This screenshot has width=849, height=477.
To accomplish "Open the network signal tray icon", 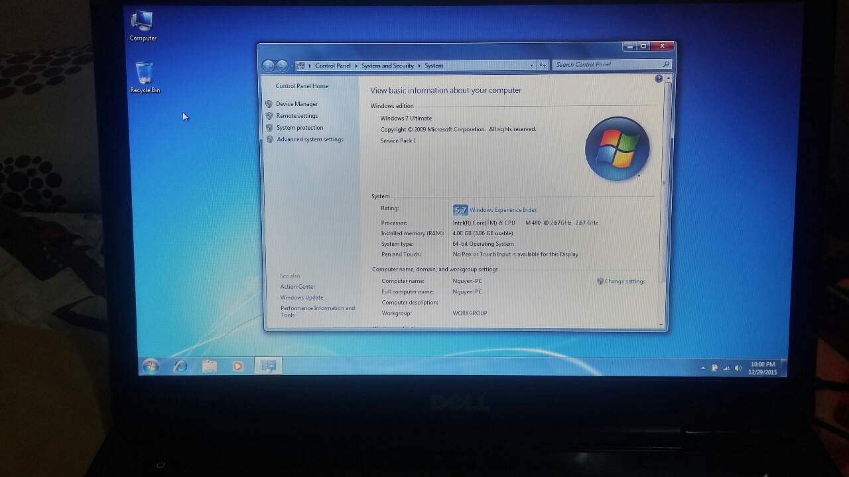I will coord(726,368).
